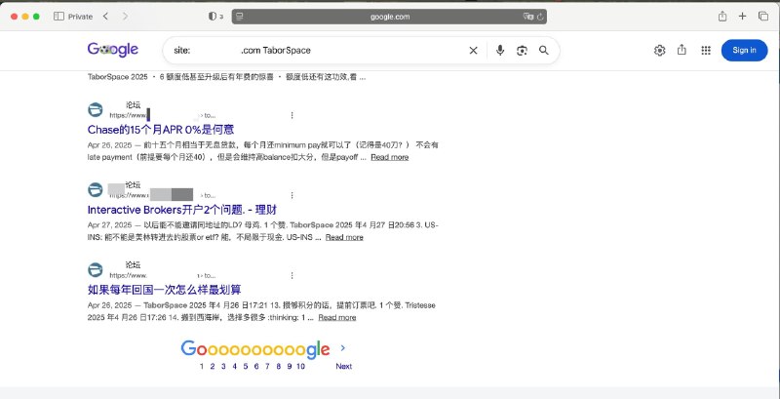The width and height of the screenshot is (780, 399).
Task: Open options menu for Interactive Brokers result
Action: [292, 195]
